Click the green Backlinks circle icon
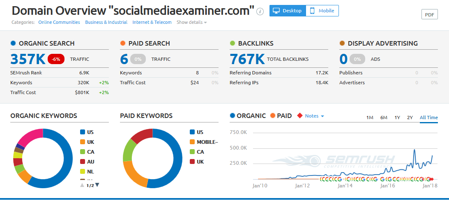The image size is (449, 203). click(233, 43)
